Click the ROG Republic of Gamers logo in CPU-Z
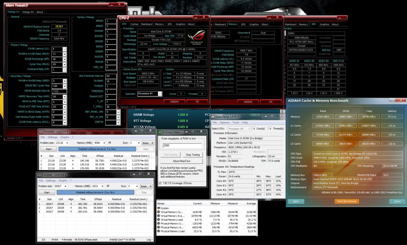The height and width of the screenshot is (245, 407). (196, 37)
